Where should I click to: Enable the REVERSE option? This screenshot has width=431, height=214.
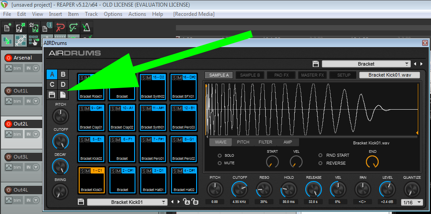pyautogui.click(x=321, y=163)
